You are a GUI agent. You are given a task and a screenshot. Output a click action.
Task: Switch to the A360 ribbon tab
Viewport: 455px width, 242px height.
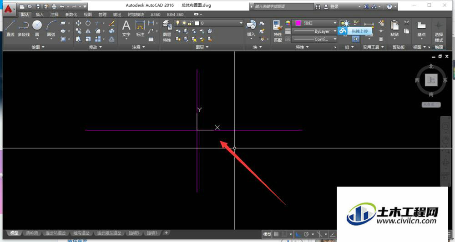pos(155,14)
